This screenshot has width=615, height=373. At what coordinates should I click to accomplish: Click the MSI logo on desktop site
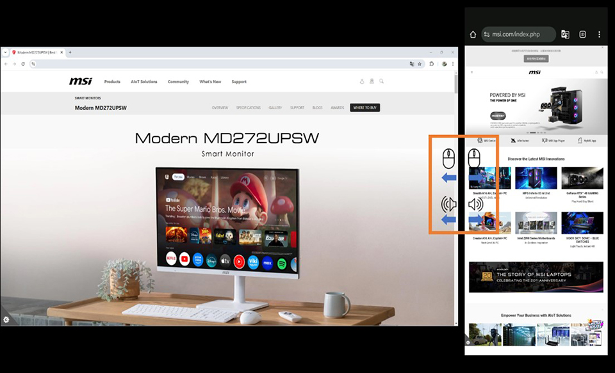[81, 81]
